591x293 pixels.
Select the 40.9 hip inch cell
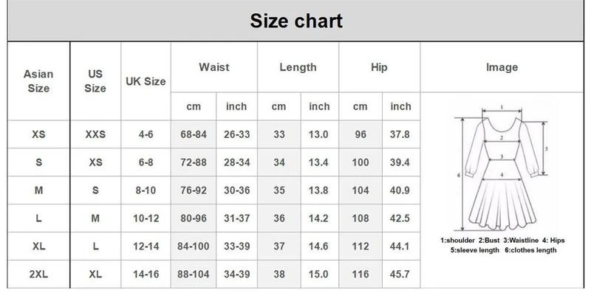(x=400, y=190)
